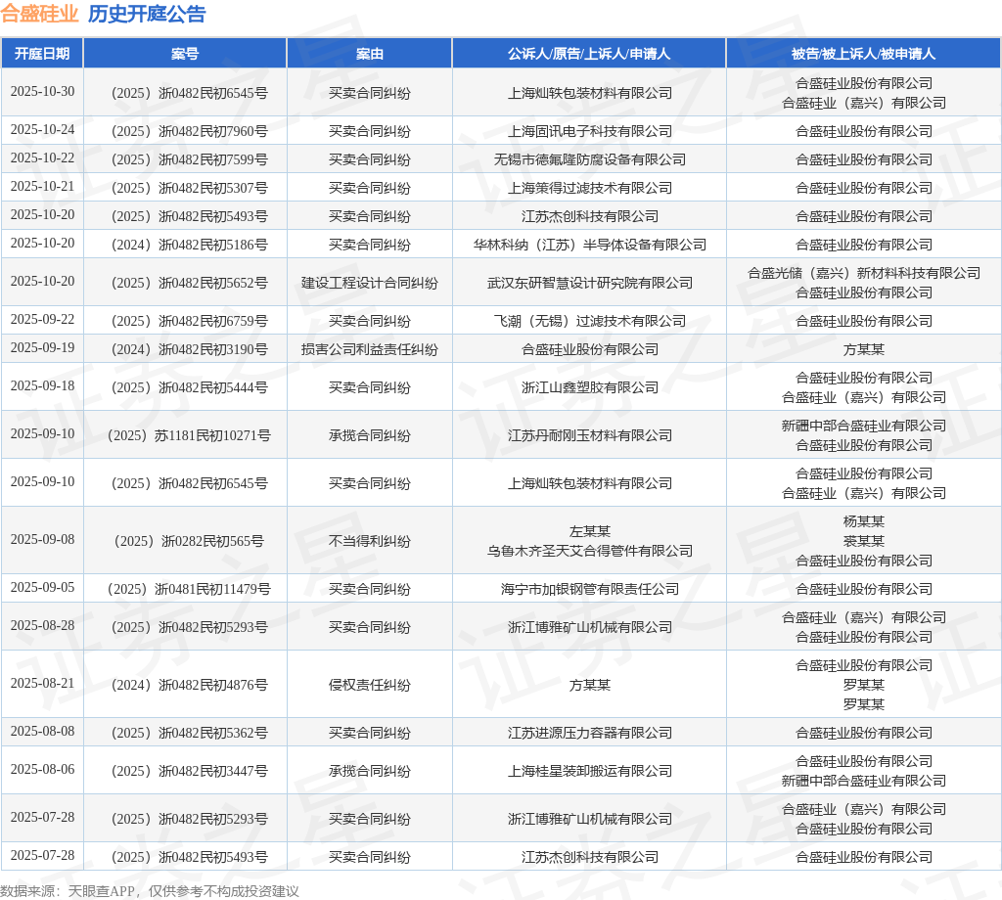Select date cell 2025-09-22

42,319
